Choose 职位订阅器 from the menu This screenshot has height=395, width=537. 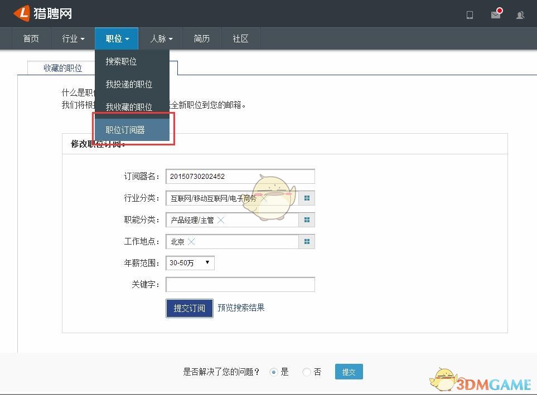click(125, 130)
